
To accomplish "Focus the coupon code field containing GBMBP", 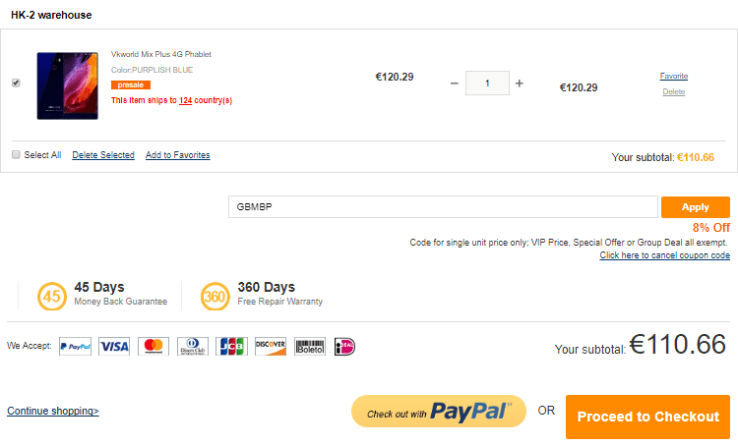I will (x=443, y=206).
